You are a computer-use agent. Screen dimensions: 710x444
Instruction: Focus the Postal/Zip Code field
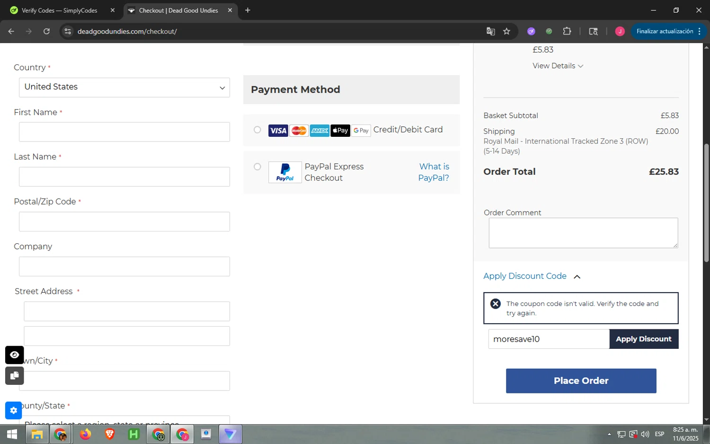click(x=124, y=222)
